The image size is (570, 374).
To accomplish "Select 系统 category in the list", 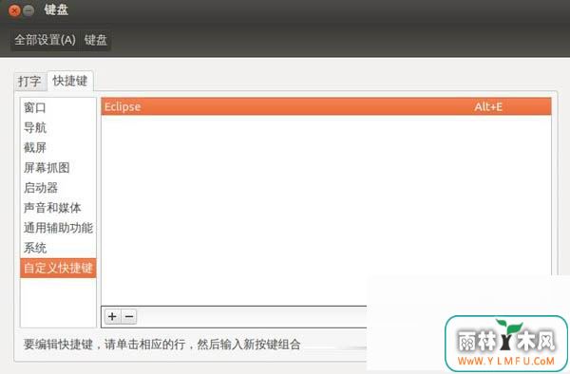I will 58,249.
